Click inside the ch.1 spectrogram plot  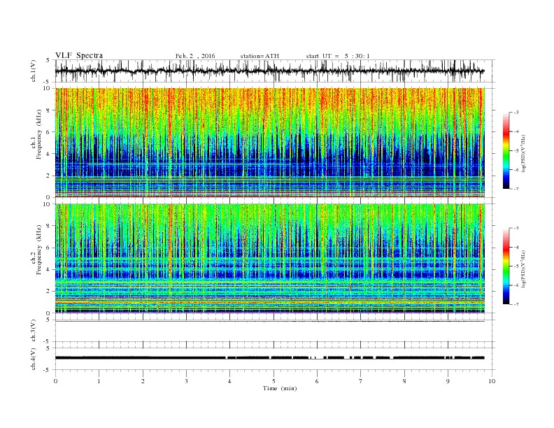[x=270, y=143]
